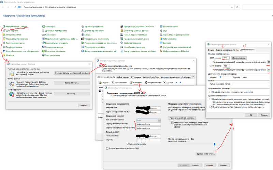
Task: Enable Безопасная проверка пароля (SPA) checkbox
Action: pos(108,148)
